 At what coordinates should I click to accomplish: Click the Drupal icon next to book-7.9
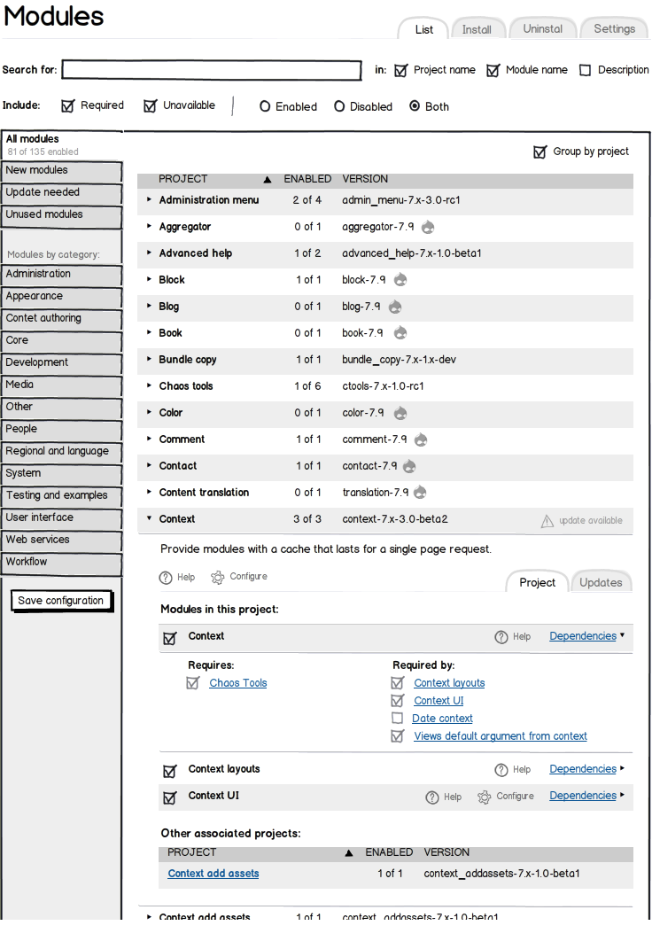[x=400, y=333]
